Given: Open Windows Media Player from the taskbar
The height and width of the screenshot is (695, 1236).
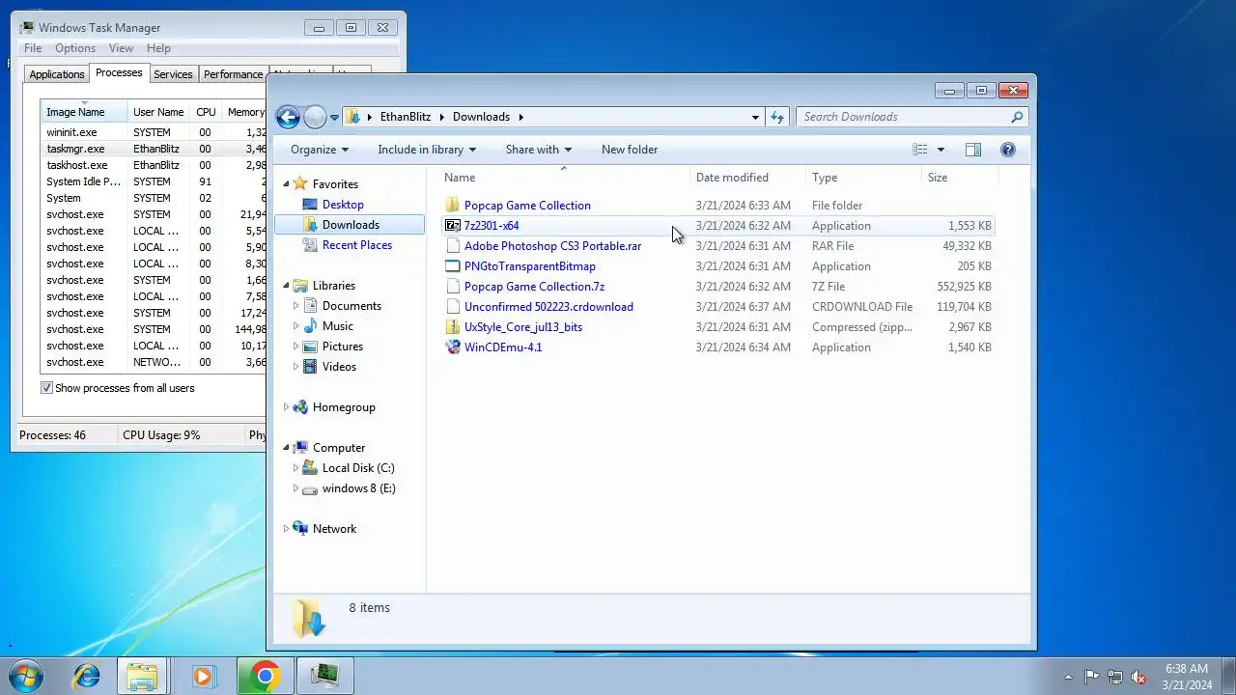Looking at the screenshot, I should [x=203, y=676].
